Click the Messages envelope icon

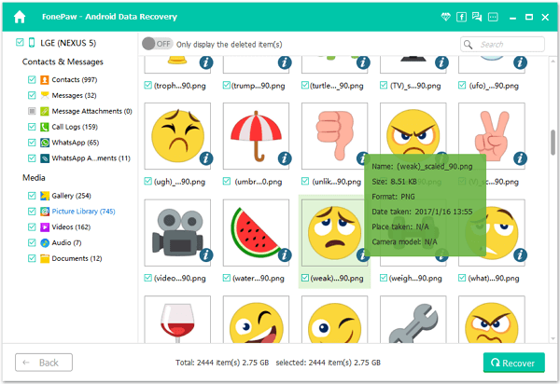(x=45, y=95)
